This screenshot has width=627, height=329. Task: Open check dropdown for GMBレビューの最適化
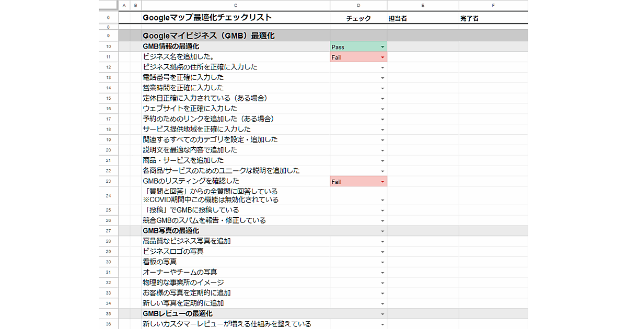[382, 314]
